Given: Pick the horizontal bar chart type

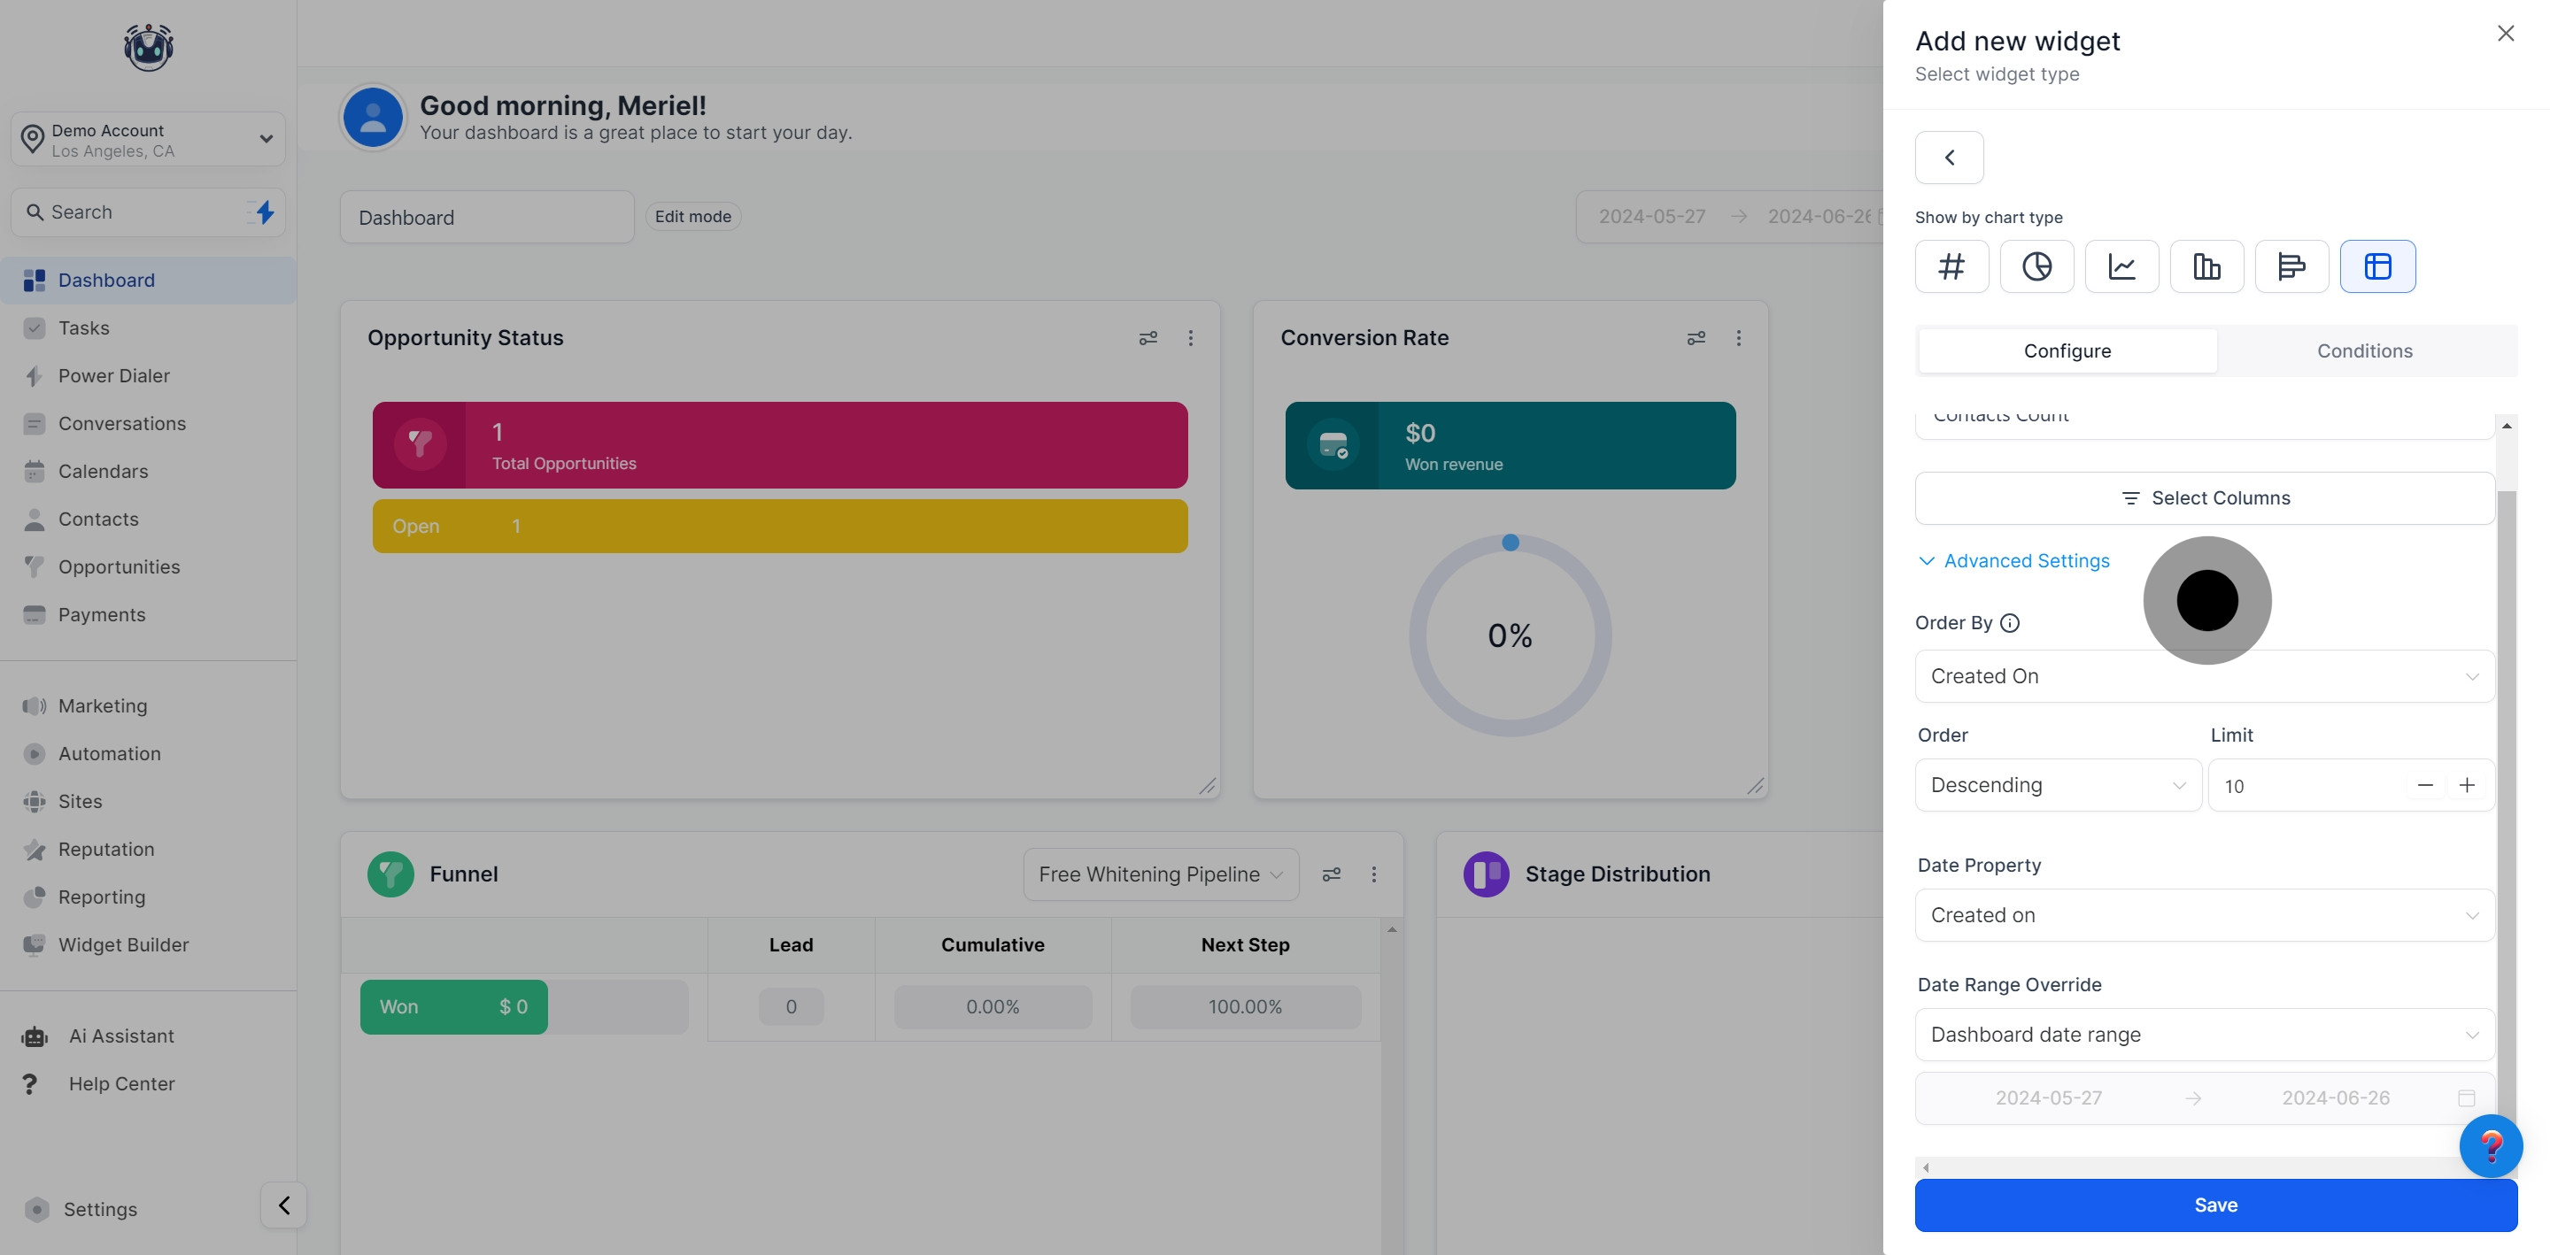Looking at the screenshot, I should [2291, 266].
